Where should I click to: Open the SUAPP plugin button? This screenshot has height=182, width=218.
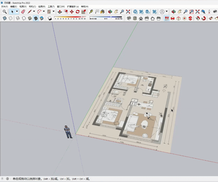click(167, 18)
